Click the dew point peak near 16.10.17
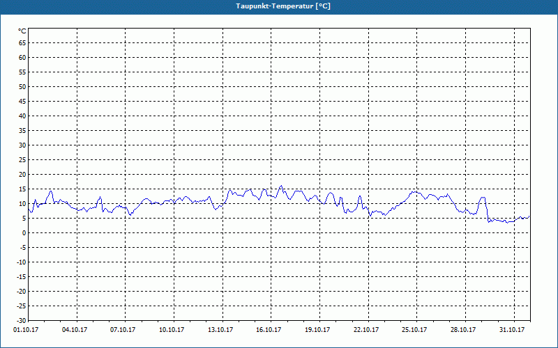 coord(281,186)
